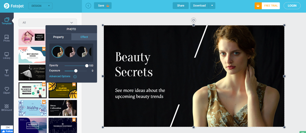
Task: Open the BKGround sidebar panel
Action: (x=7, y=108)
